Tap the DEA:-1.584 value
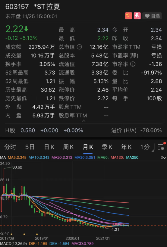Screen dimensions: 167x247 click(x=59, y=244)
